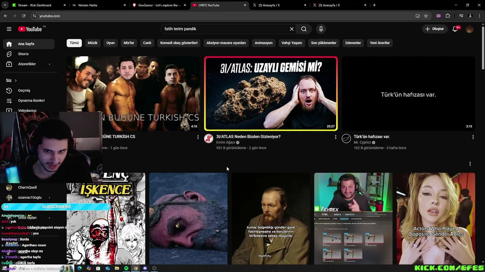Select the Oyun filter chip
Viewport: 485px width, 272px height.
(111, 43)
